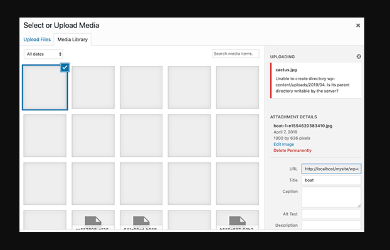Switch to the Upload Files tab
This screenshot has width=390, height=250.
(x=37, y=39)
